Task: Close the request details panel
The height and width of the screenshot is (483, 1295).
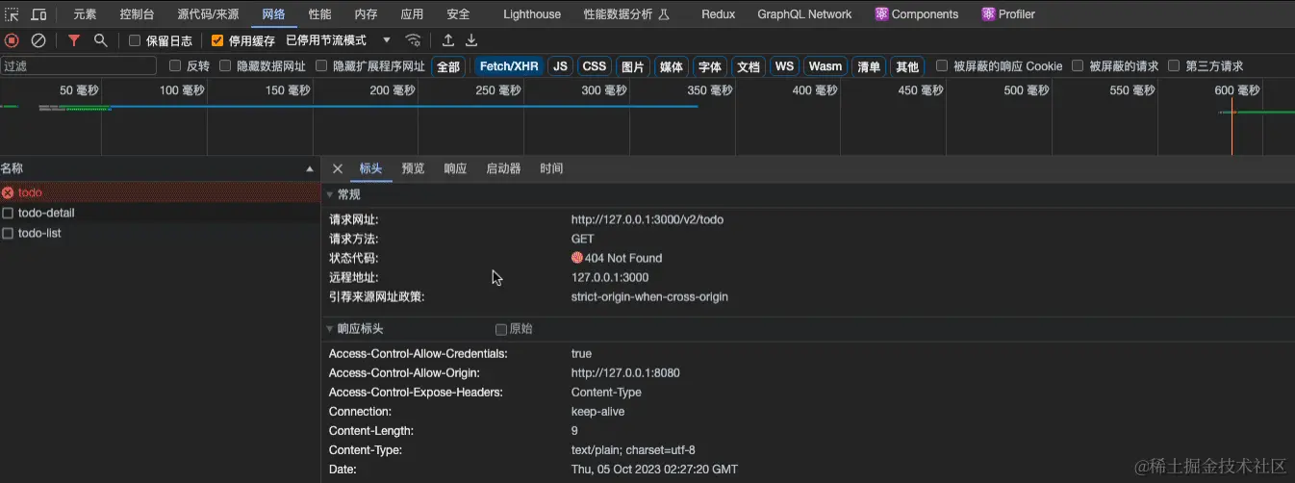Action: [x=338, y=168]
